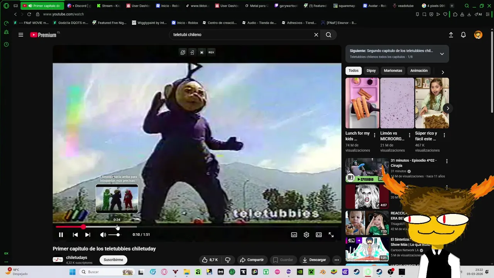Screen dimensions: 494x278
Task: Open options for Lunch for my kids Short
Action: [374, 135]
